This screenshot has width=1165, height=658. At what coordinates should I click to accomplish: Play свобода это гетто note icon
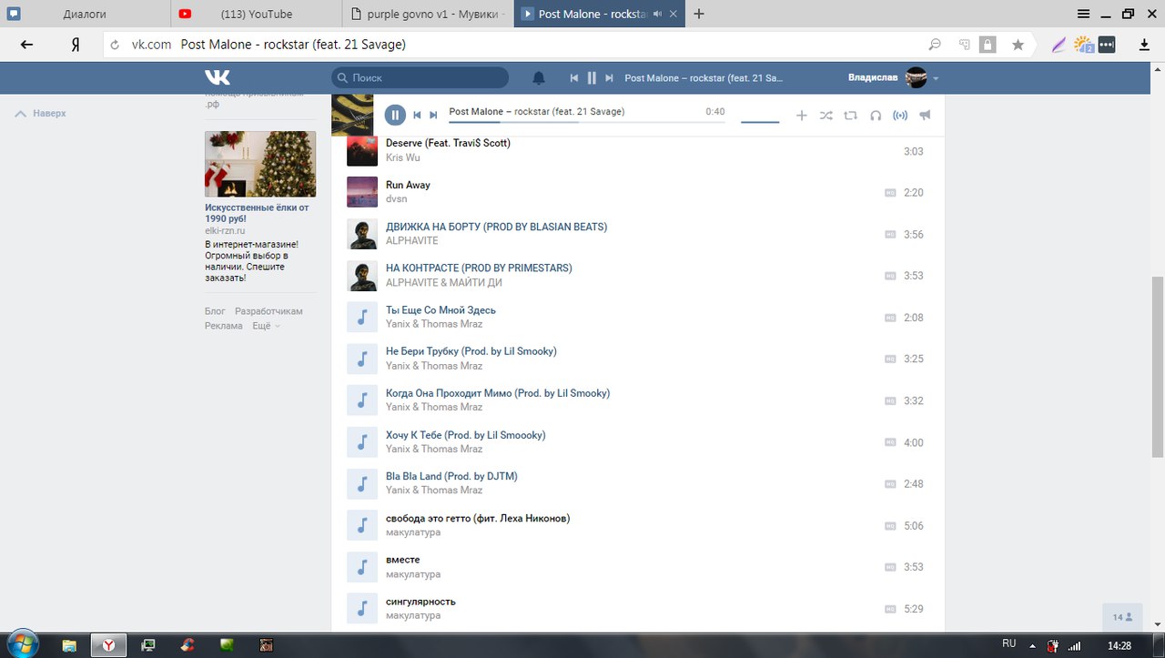362,525
